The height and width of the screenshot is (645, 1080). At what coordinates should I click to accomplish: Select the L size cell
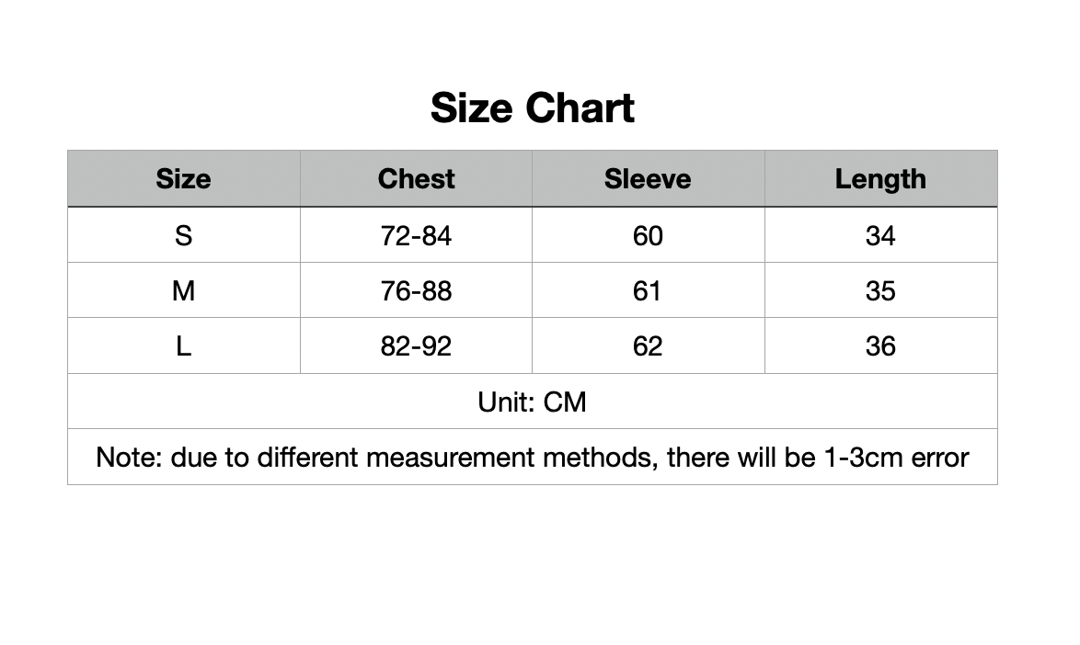tap(183, 346)
